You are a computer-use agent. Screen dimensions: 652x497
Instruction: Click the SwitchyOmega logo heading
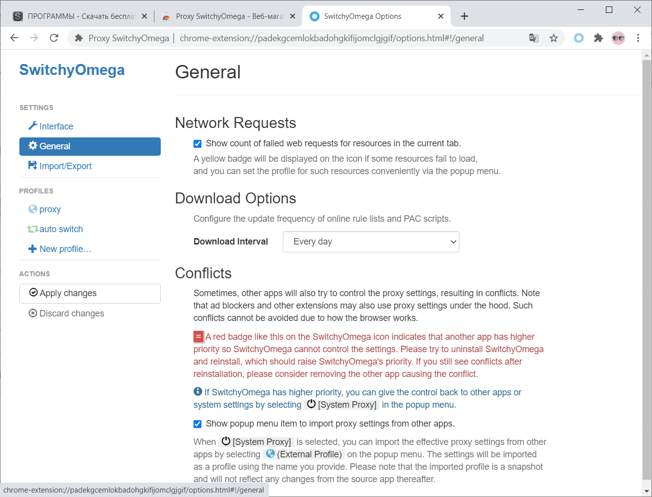(x=72, y=70)
